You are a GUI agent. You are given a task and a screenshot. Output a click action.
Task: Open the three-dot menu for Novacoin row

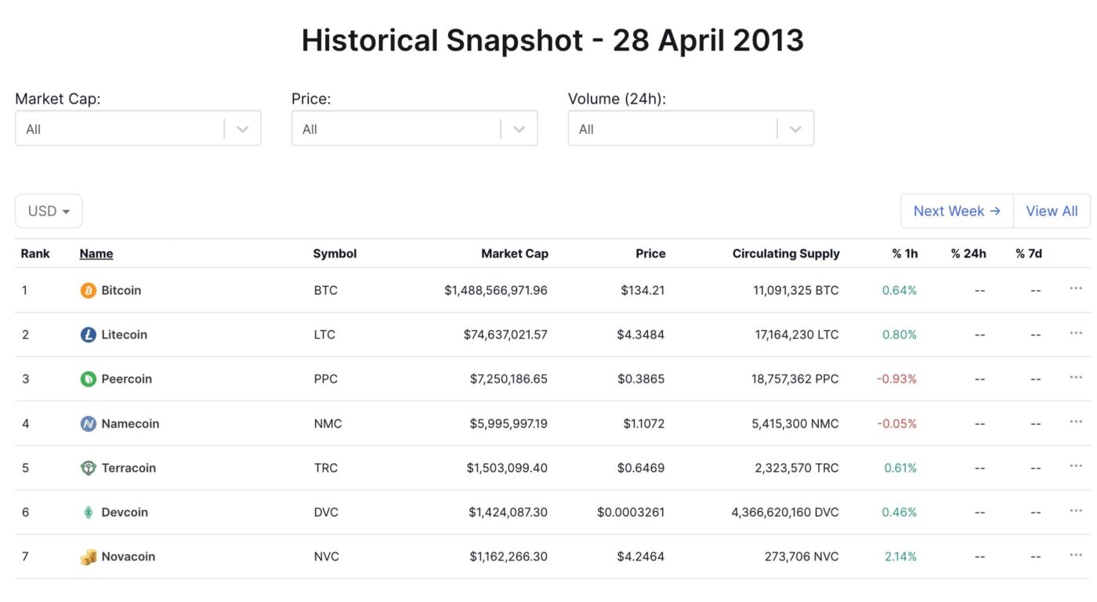1076,555
